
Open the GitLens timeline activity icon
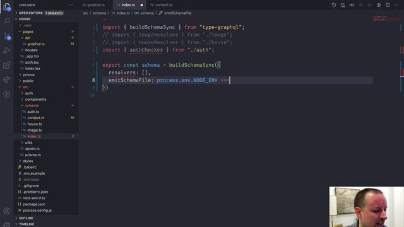click(7, 94)
